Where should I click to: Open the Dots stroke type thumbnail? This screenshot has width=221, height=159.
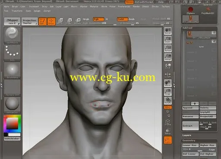[x=12, y=53]
